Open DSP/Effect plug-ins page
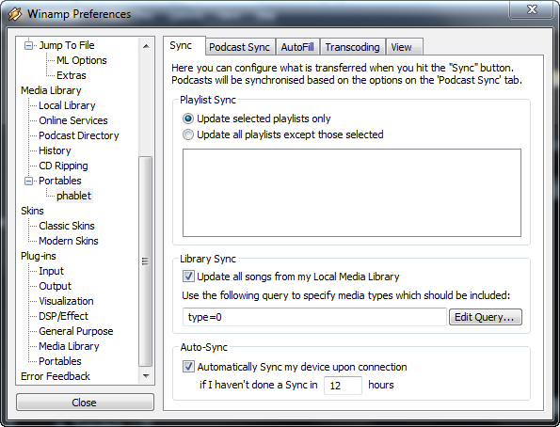This screenshot has height=427, width=560. coord(63,316)
